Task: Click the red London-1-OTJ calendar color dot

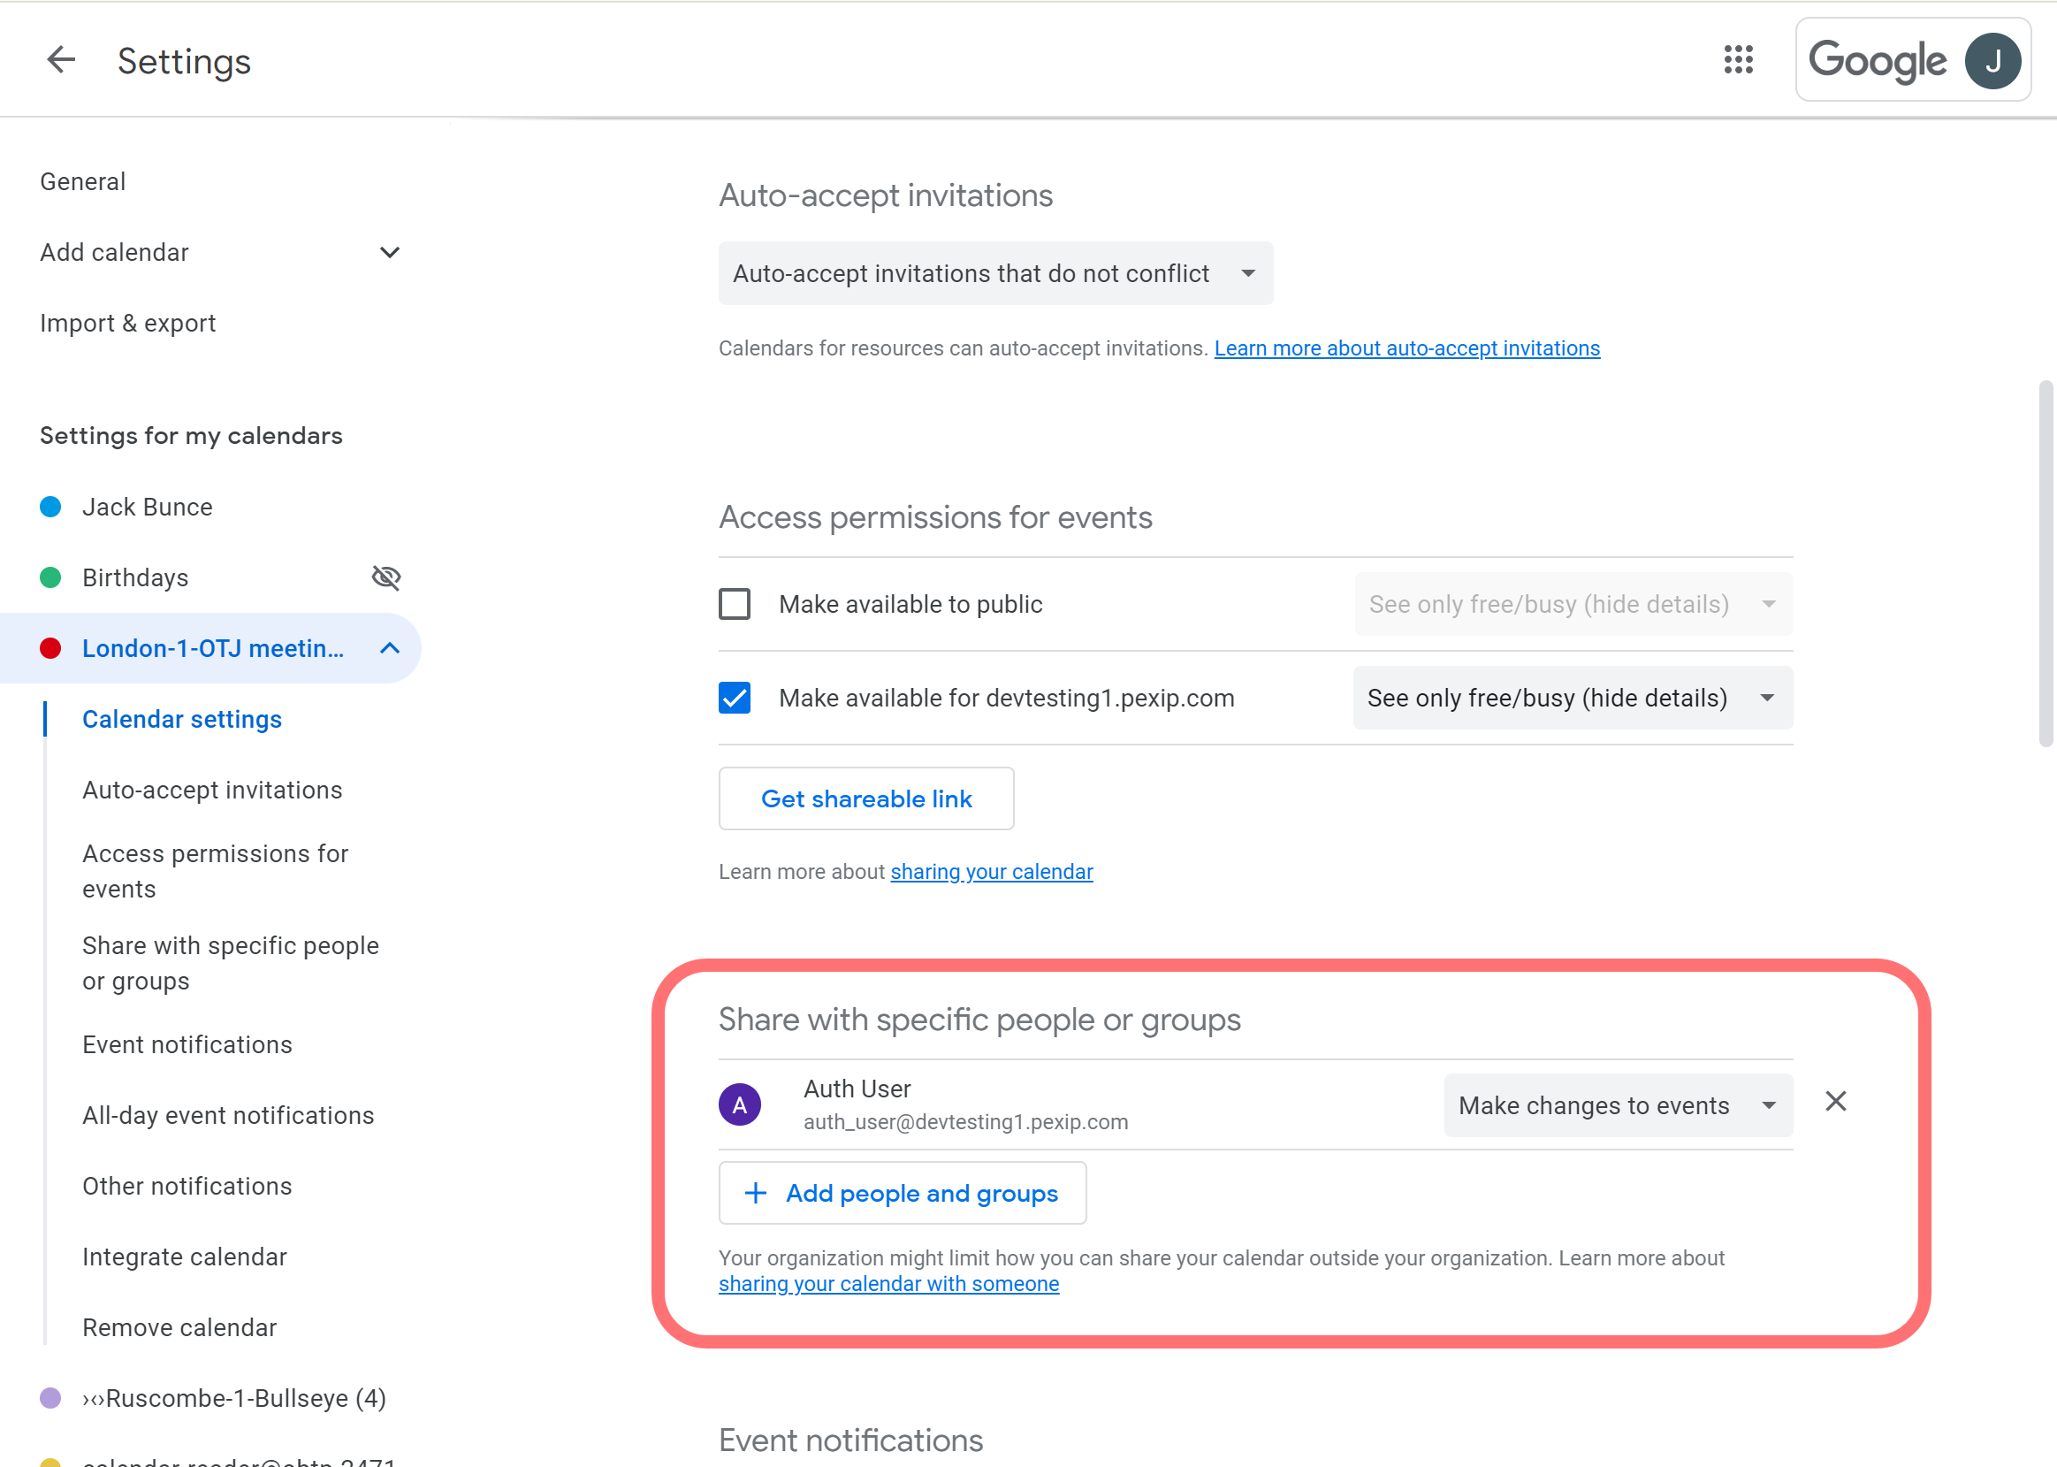Action: tap(50, 648)
